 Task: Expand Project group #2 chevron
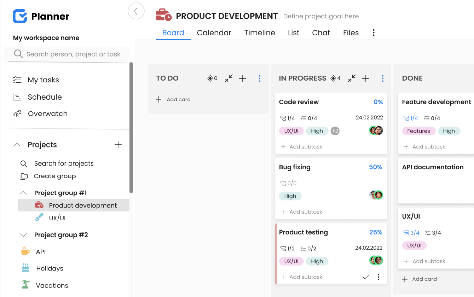tap(23, 235)
